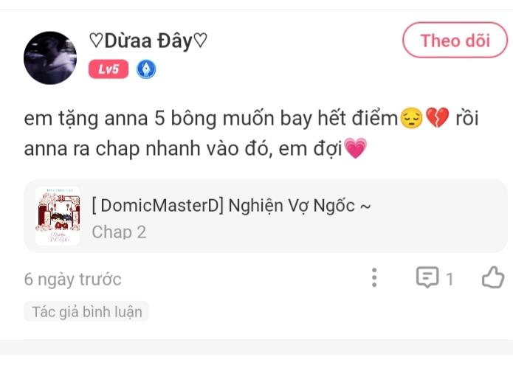This screenshot has width=513, height=371.
Task: Open the three-dot more options menu
Action: [x=374, y=278]
